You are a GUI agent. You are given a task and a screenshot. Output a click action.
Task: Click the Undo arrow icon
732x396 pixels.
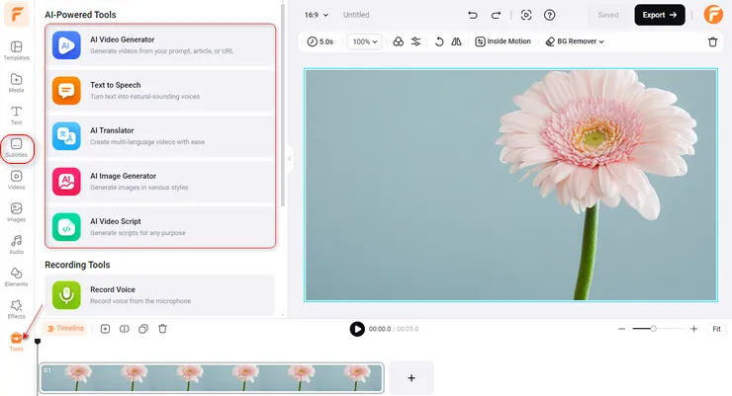point(473,15)
